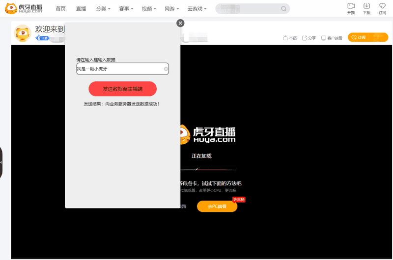Click the Huya logo in header

click(x=24, y=8)
